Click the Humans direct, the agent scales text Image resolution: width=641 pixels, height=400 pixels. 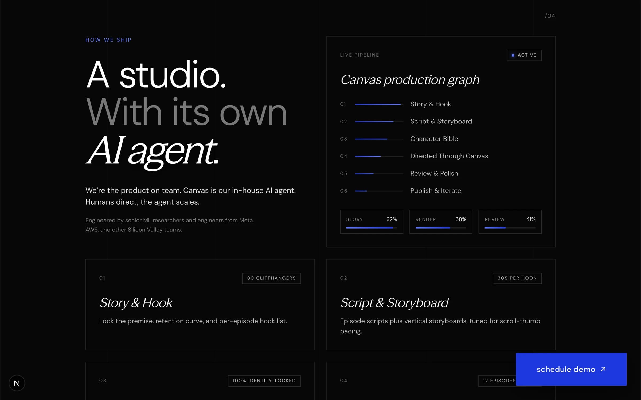(142, 202)
